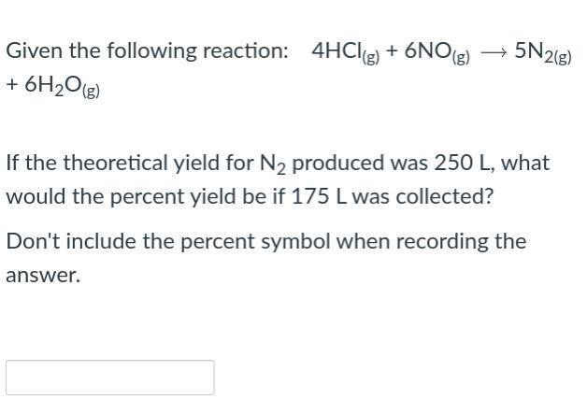Click the plus sign before 6H2O(g)
The width and height of the screenshot is (587, 414).
pos(12,87)
